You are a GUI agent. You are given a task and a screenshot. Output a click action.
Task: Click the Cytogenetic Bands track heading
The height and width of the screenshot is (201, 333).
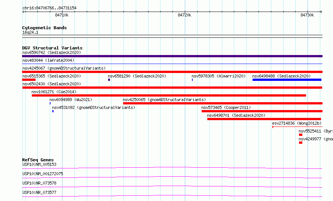pos(45,28)
